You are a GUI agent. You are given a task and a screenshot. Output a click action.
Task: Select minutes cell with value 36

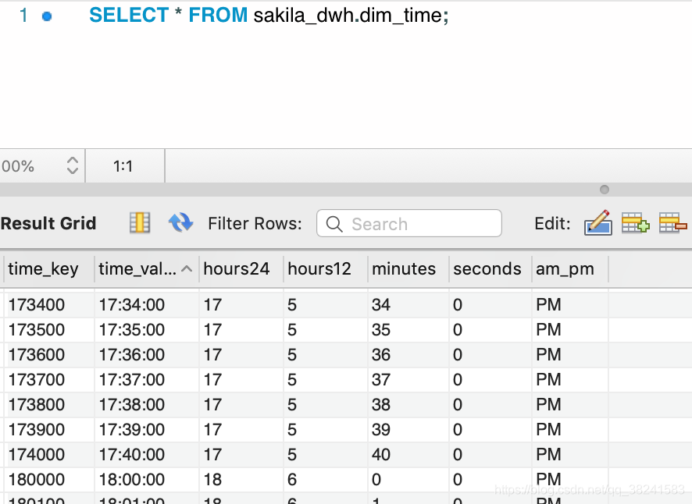coord(408,355)
